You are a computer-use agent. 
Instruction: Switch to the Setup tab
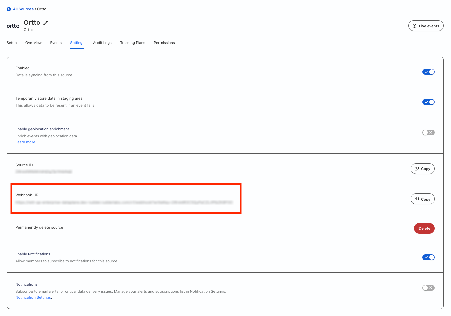pyautogui.click(x=12, y=43)
